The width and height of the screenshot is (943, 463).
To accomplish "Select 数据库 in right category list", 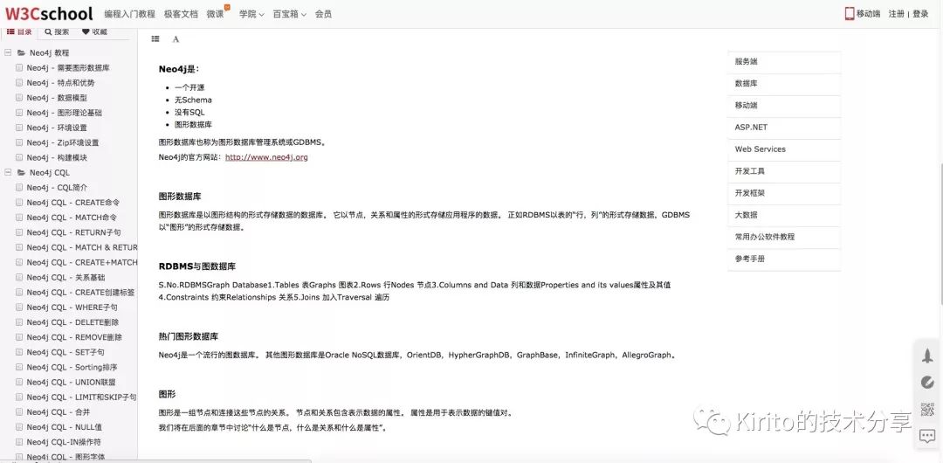I will [783, 84].
